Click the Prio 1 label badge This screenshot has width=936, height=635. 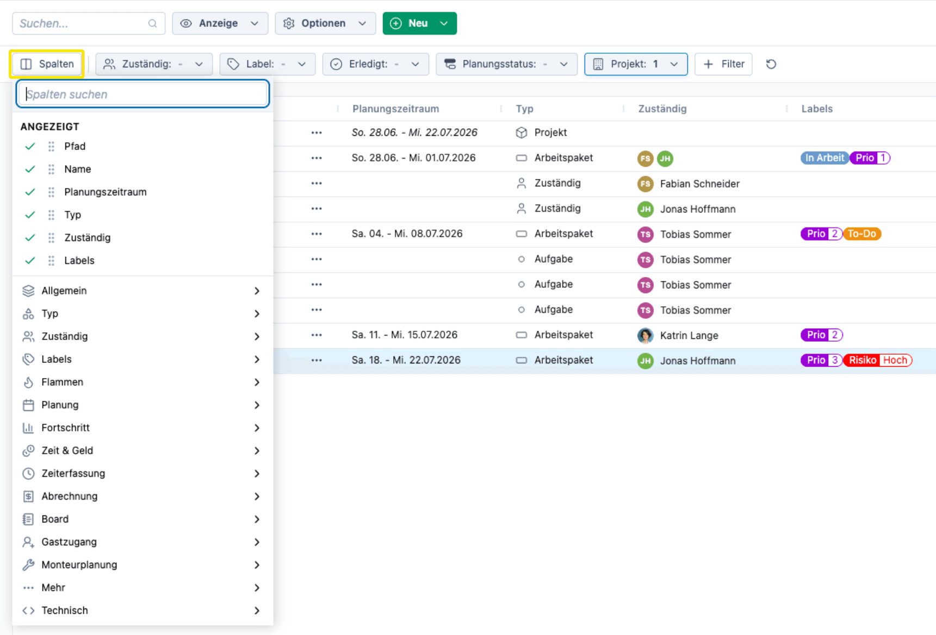point(870,158)
